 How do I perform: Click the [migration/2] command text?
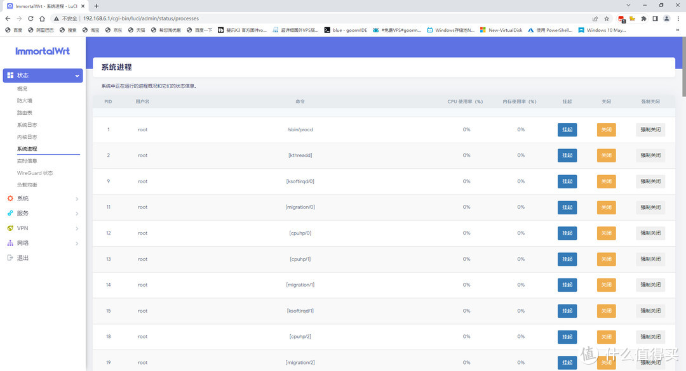tap(300, 363)
